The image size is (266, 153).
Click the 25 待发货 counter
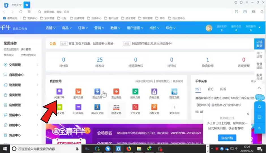click(x=100, y=62)
